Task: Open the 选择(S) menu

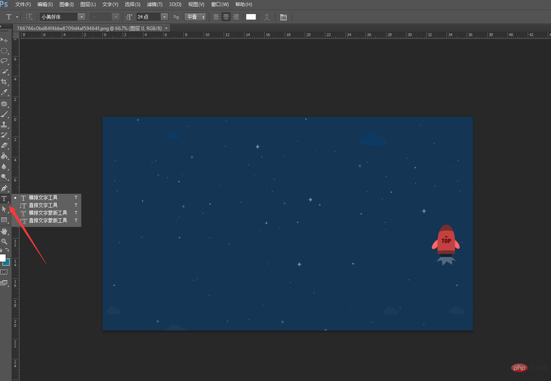Action: [x=133, y=4]
